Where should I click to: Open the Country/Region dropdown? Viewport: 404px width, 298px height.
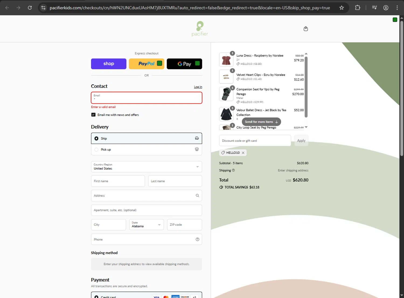147,167
